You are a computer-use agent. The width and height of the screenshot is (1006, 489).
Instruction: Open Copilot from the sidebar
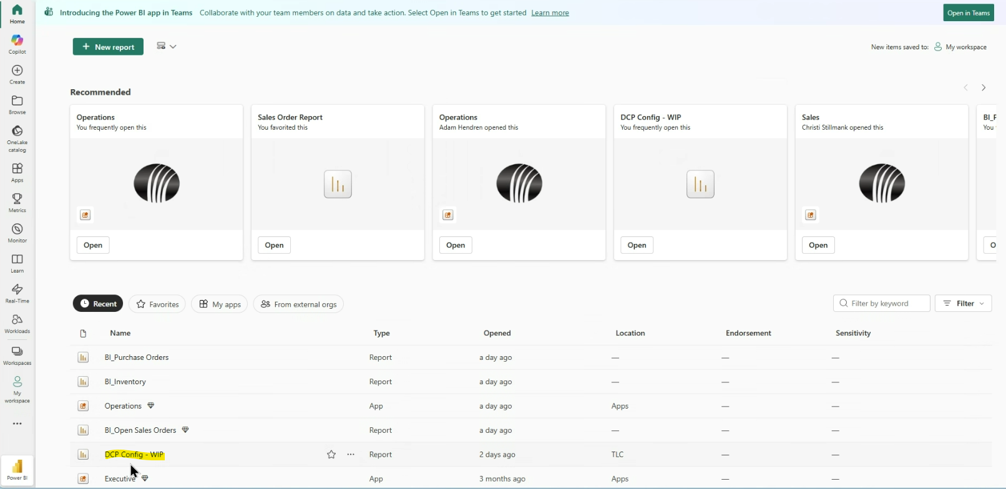click(x=17, y=44)
